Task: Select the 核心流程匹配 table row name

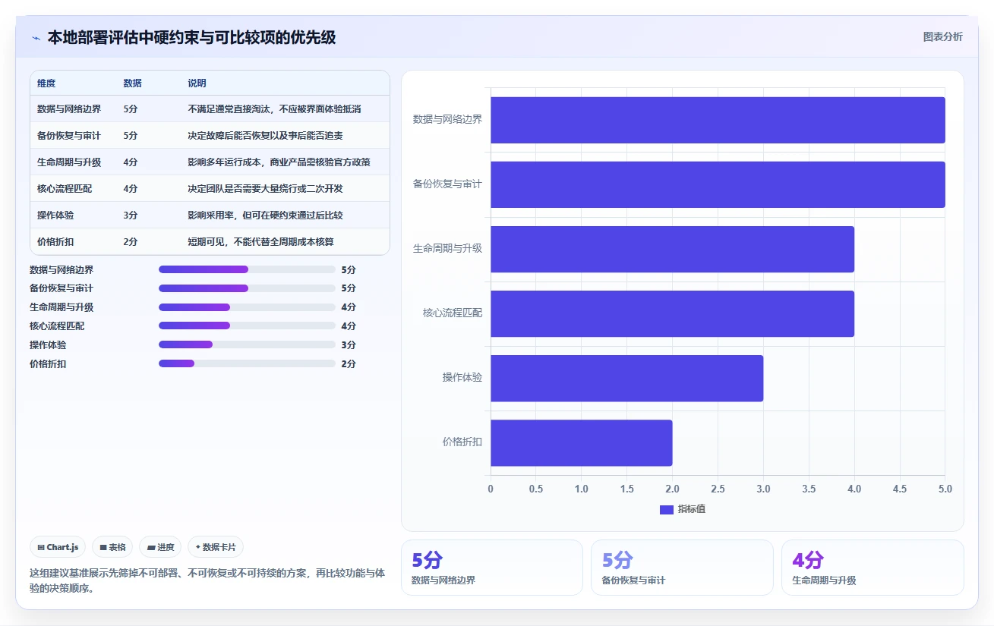Action: coord(65,189)
